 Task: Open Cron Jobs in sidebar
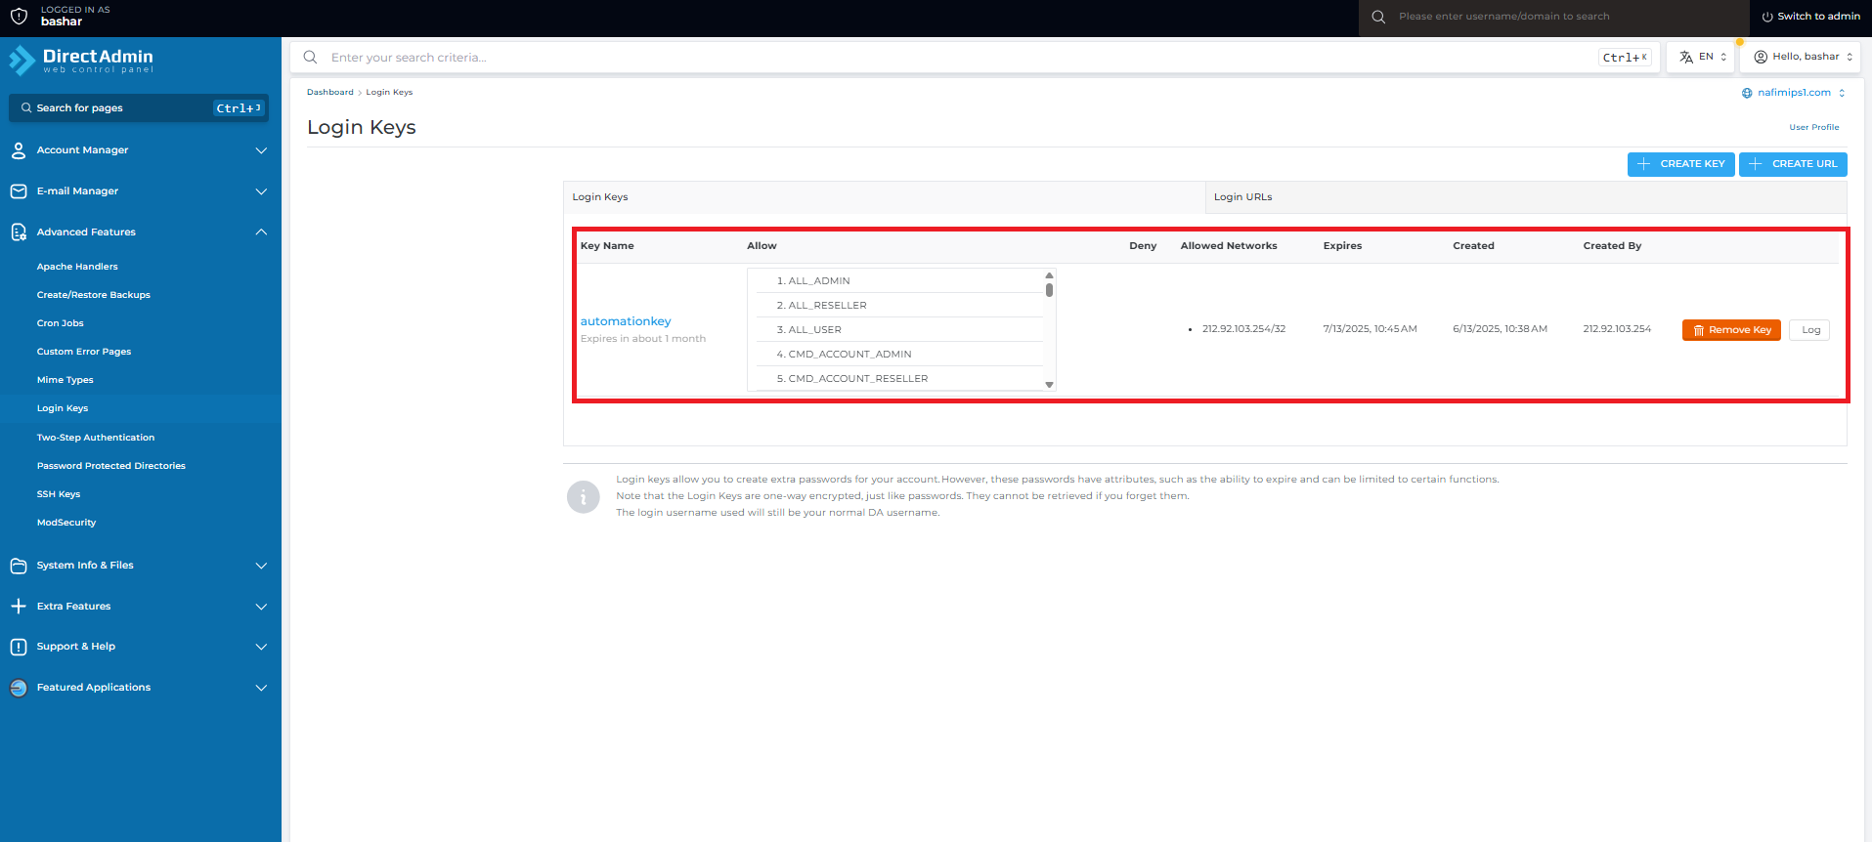tap(61, 323)
